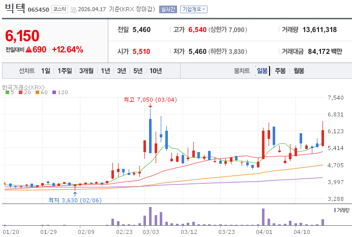Click the 봉차트 label
This screenshot has width=352, height=237.
pyautogui.click(x=242, y=71)
